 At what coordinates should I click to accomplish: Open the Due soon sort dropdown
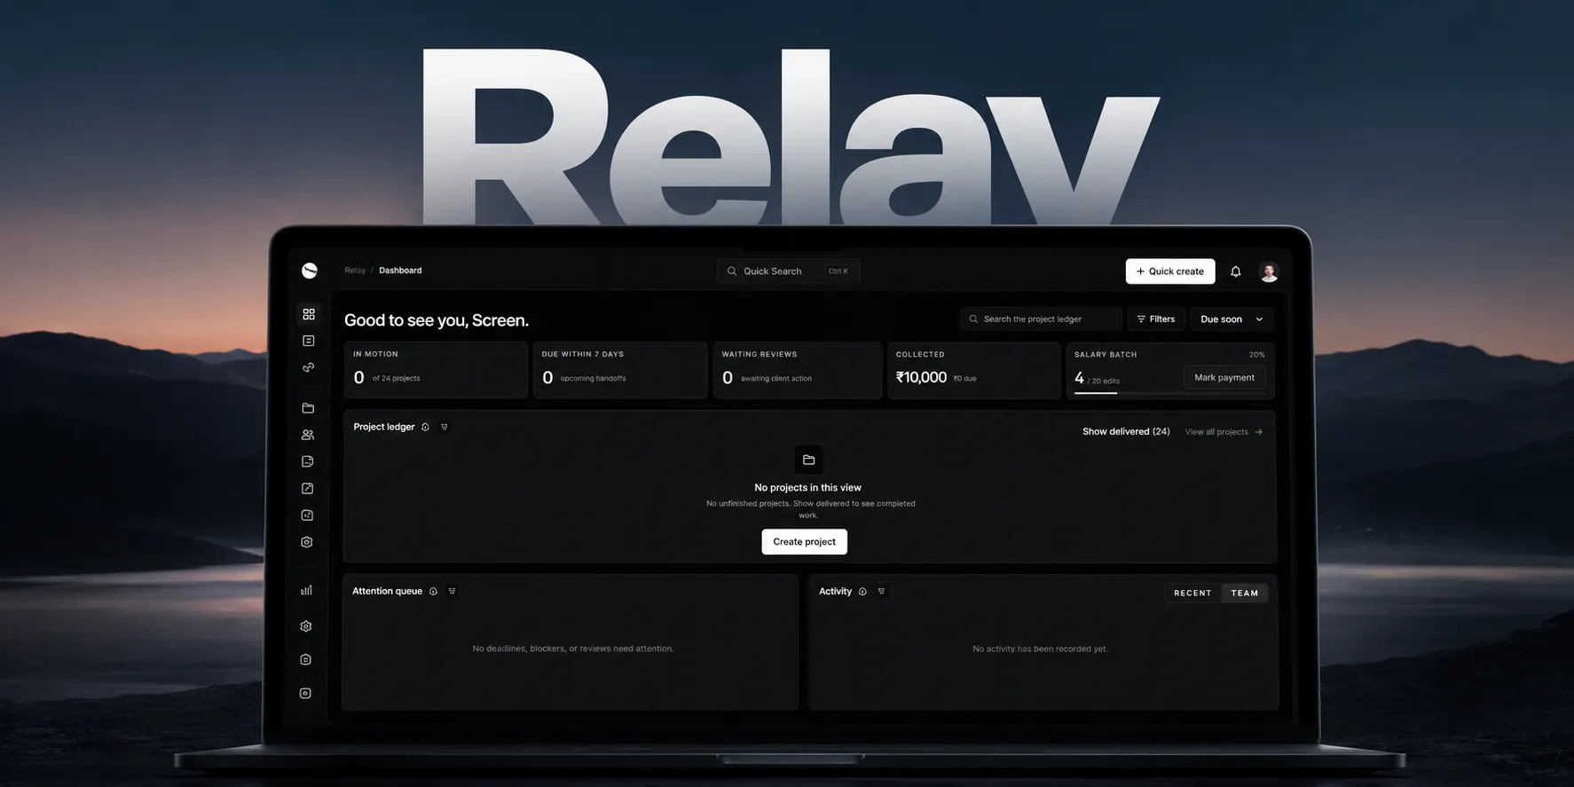pos(1232,319)
